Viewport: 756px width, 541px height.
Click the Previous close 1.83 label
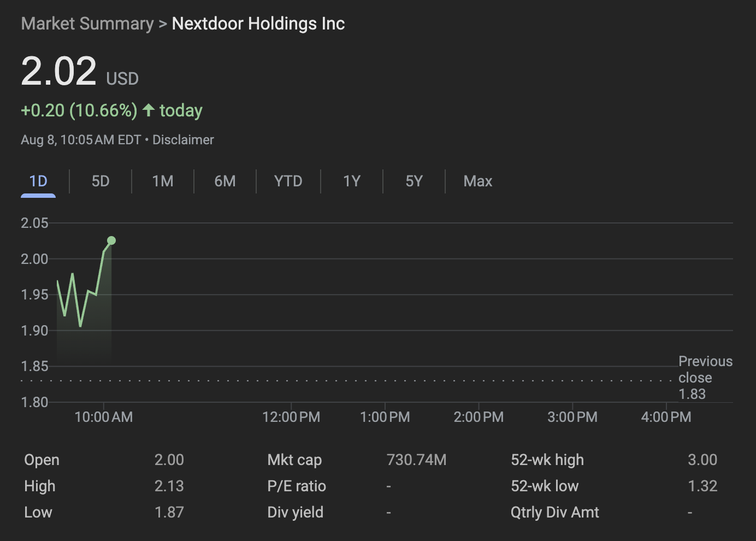pyautogui.click(x=705, y=378)
